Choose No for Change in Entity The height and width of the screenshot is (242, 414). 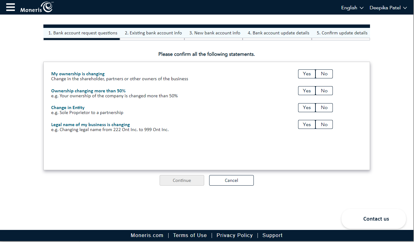click(x=324, y=108)
